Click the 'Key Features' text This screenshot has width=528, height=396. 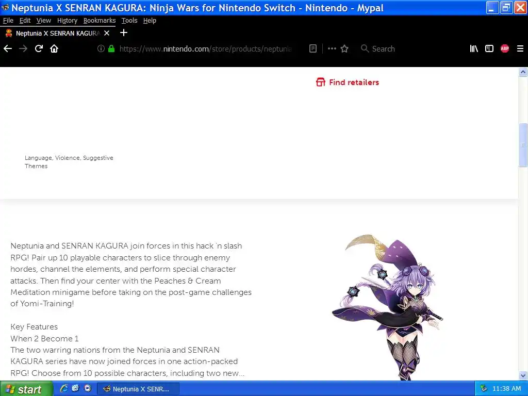tap(34, 326)
